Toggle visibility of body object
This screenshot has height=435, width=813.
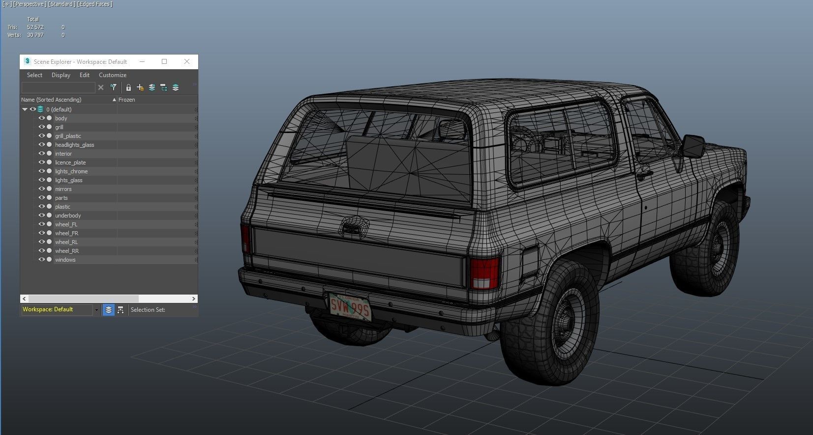pyautogui.click(x=42, y=118)
